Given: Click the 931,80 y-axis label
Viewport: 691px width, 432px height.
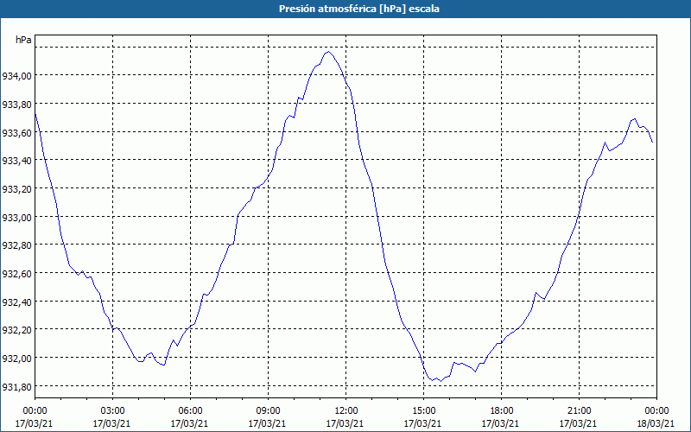Looking at the screenshot, I should [x=16, y=386].
